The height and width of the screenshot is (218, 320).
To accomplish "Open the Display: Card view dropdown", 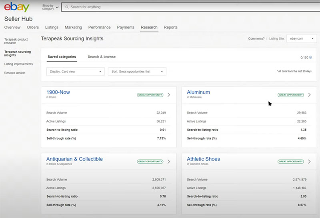I will click(75, 72).
